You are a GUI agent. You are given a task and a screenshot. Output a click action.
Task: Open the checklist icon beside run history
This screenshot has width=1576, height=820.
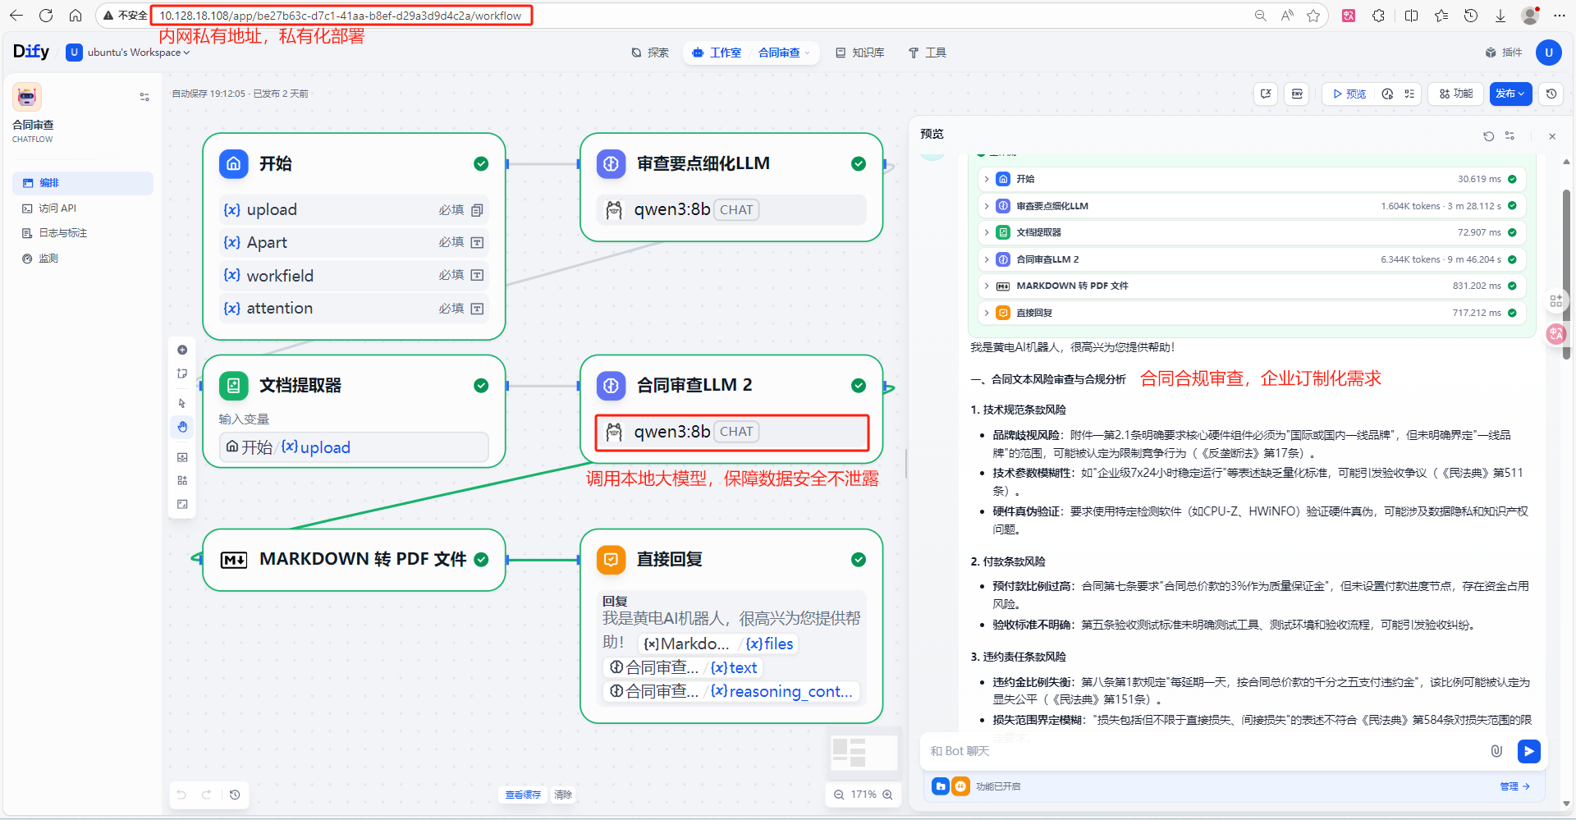tap(1409, 94)
